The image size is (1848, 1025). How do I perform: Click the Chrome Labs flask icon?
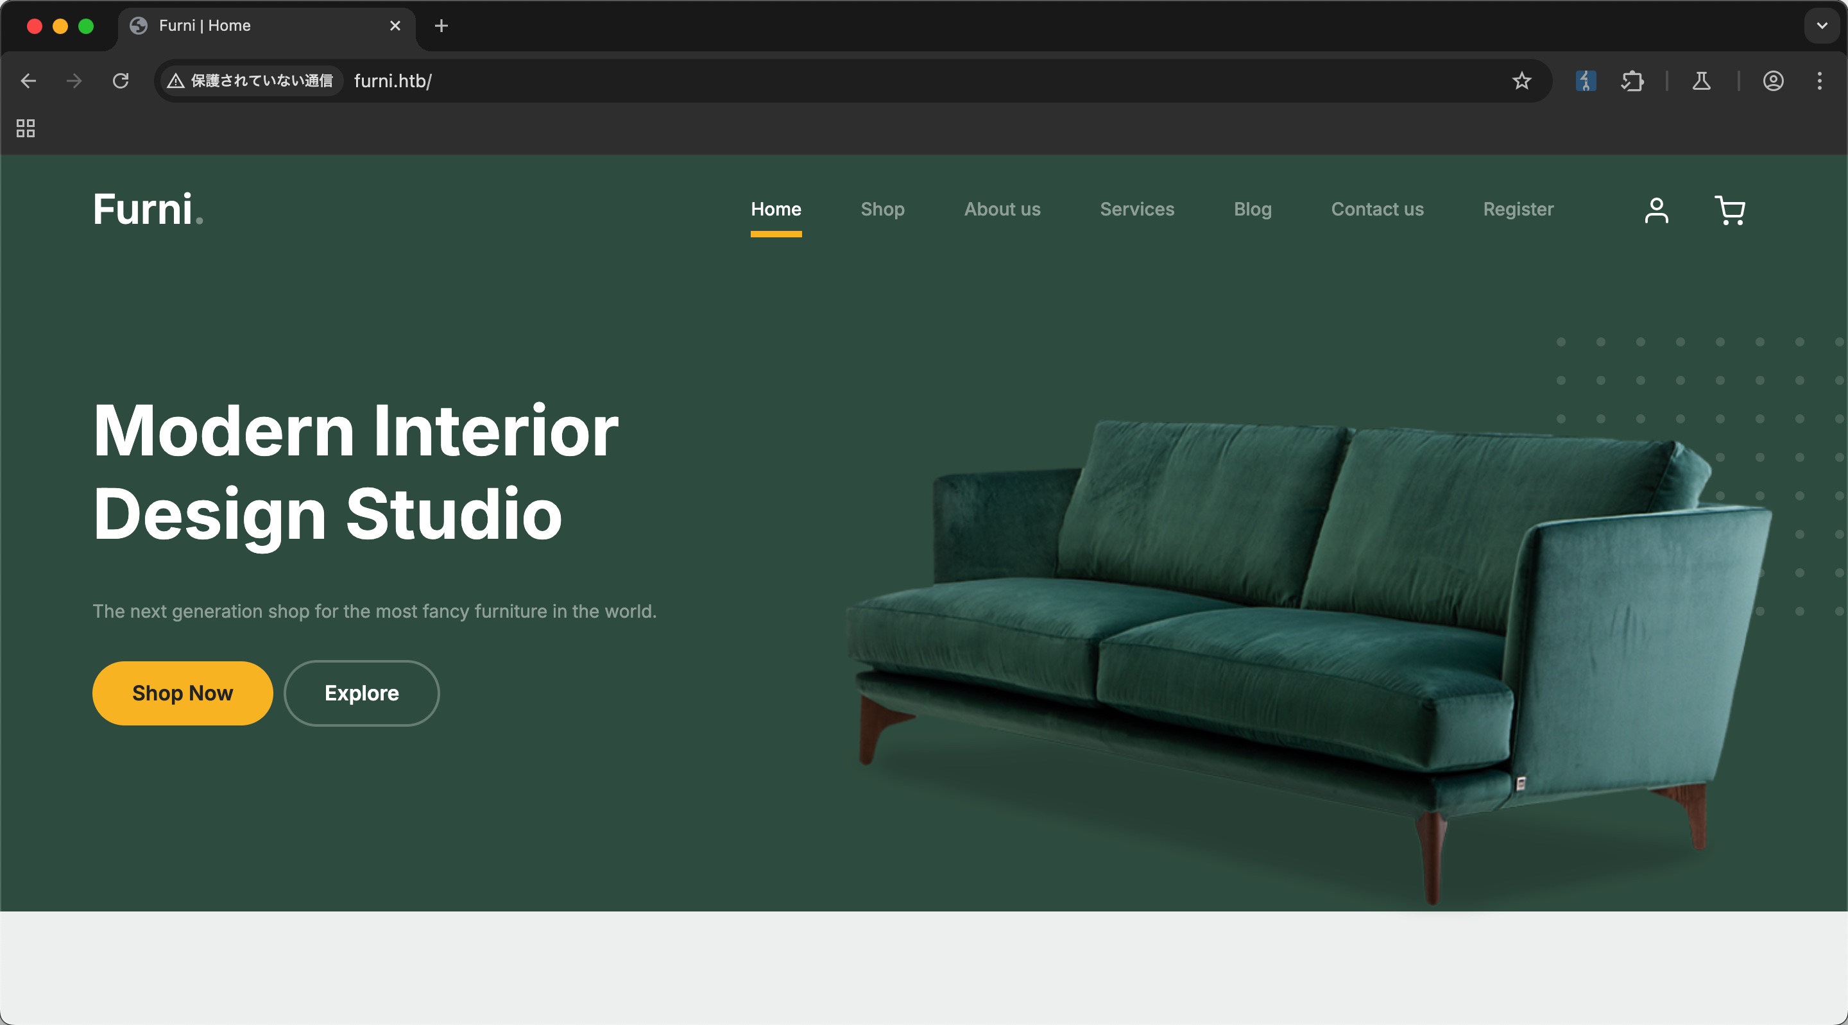pyautogui.click(x=1701, y=81)
